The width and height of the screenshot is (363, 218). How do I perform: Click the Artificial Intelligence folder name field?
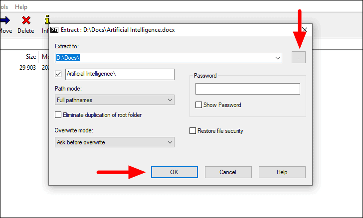tap(120, 74)
